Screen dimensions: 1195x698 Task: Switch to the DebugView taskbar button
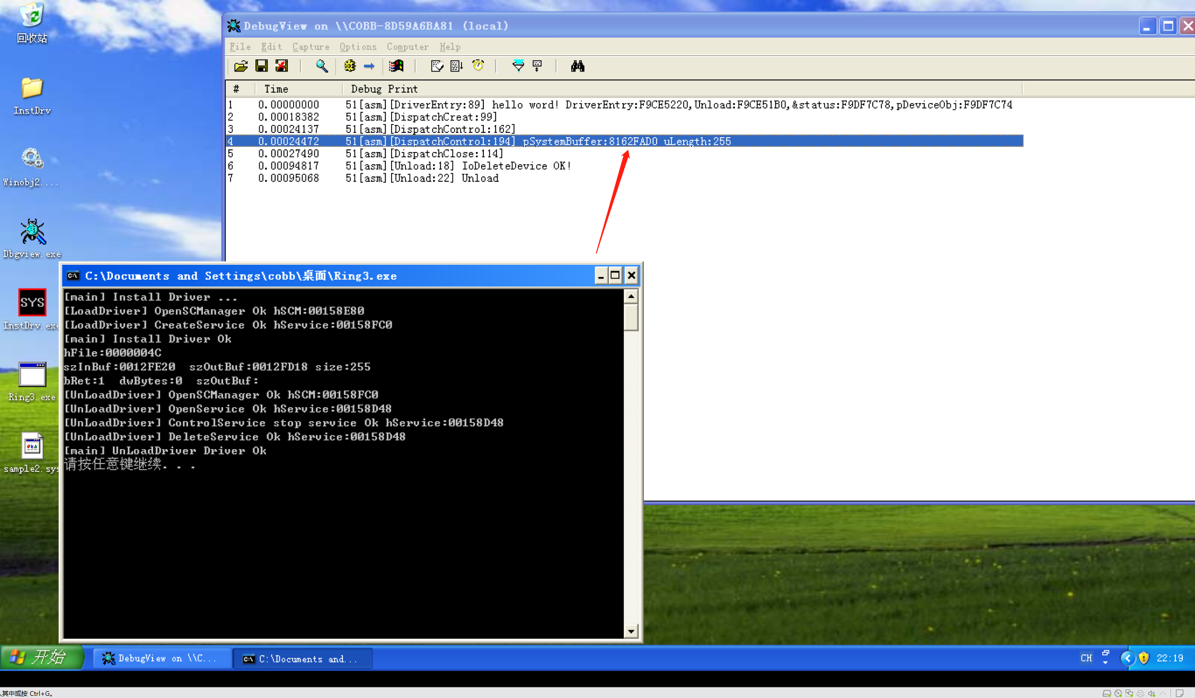tap(162, 658)
